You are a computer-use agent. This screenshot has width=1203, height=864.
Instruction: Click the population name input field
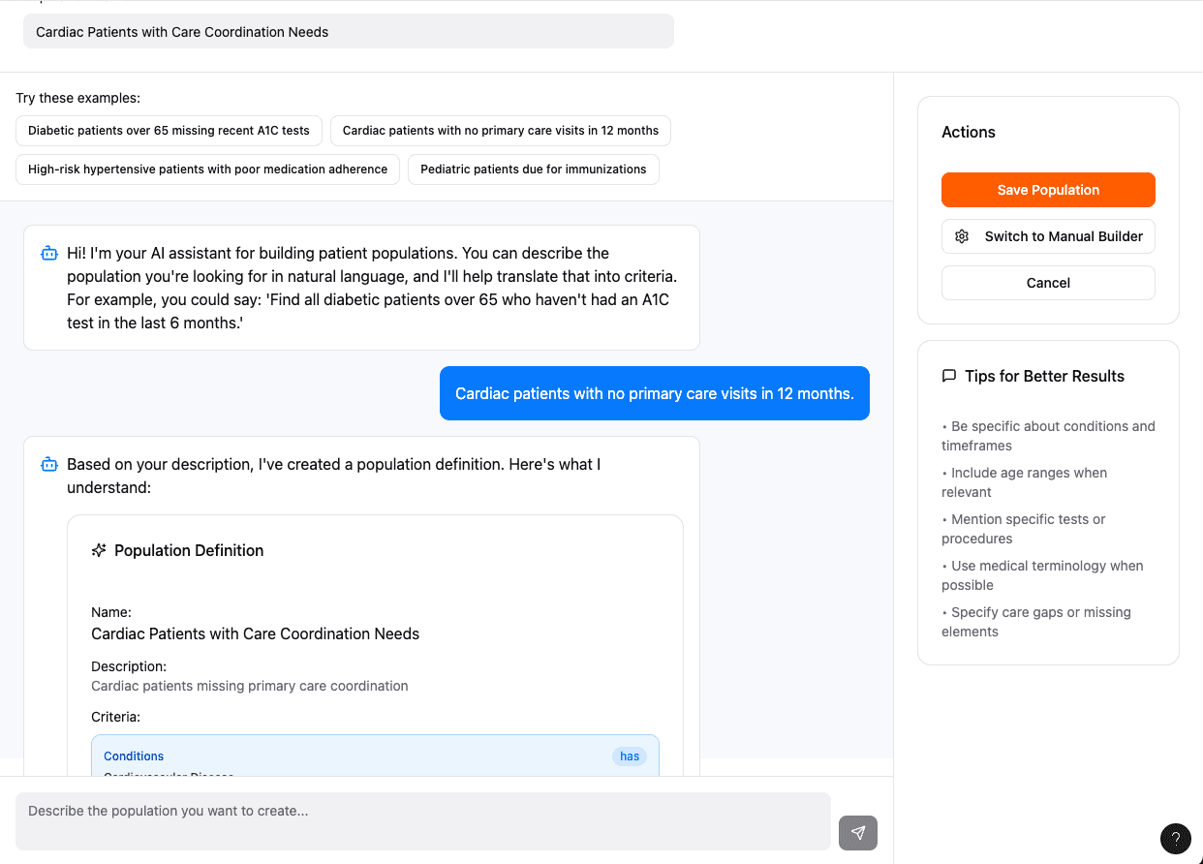[348, 32]
